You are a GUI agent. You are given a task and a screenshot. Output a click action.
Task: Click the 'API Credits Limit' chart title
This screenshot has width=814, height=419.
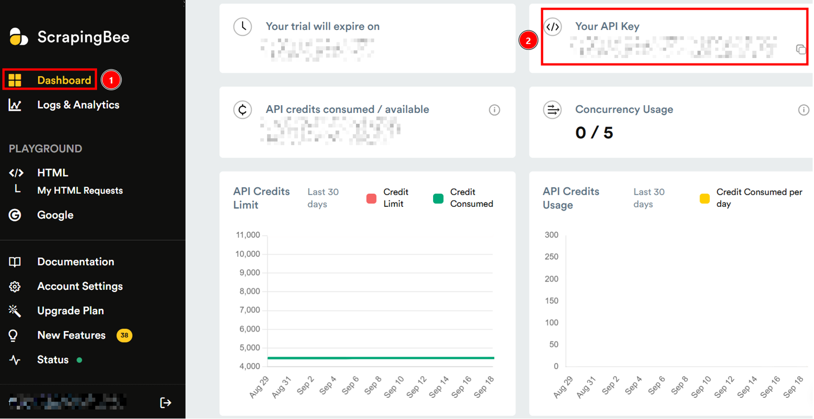(x=262, y=198)
